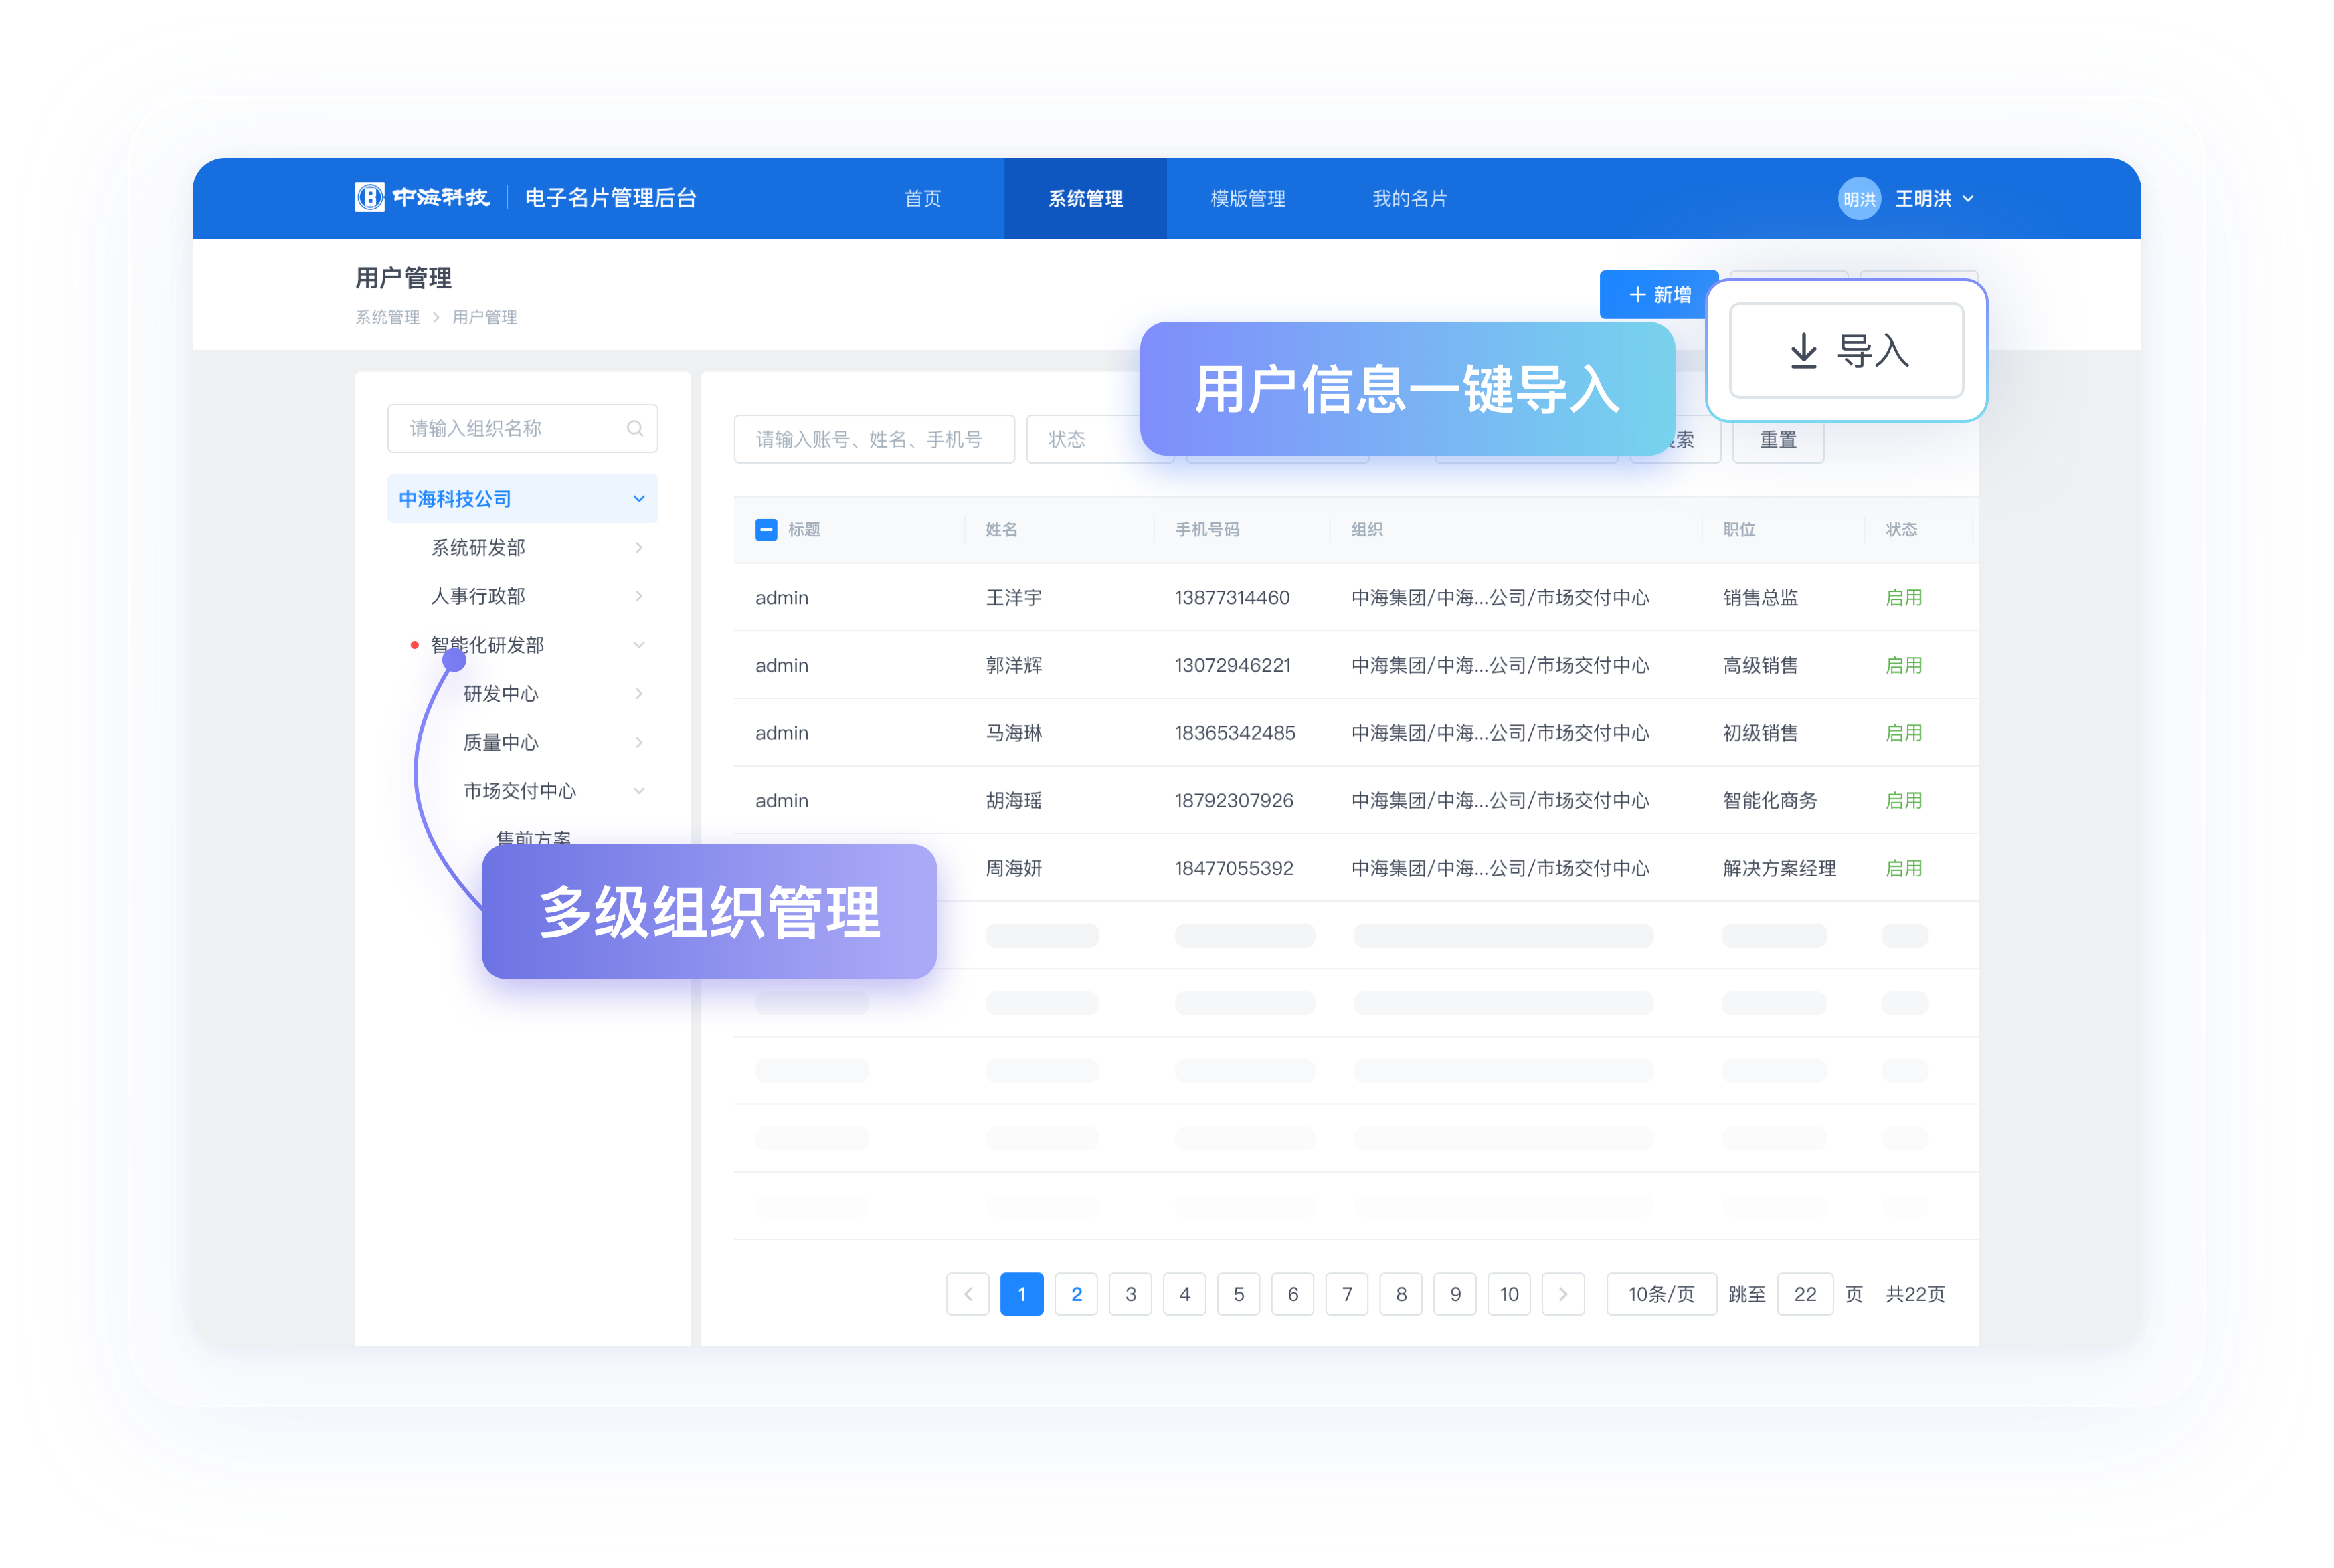Go to the previous page arrow
This screenshot has height=1568, width=2334.
pyautogui.click(x=967, y=1293)
